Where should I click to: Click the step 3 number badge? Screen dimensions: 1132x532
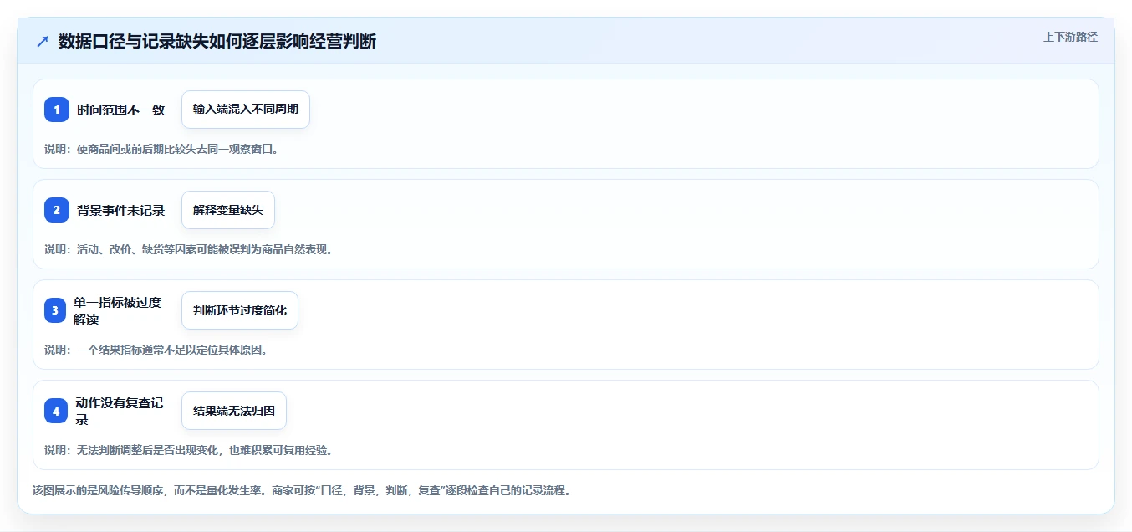click(x=57, y=310)
